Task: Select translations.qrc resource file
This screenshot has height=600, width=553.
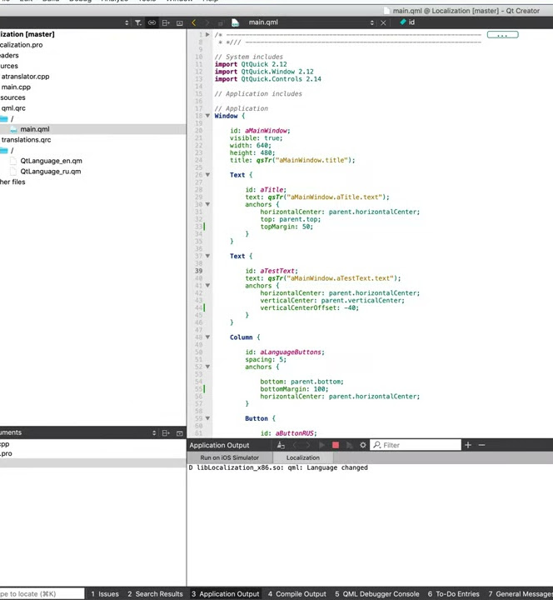Action: click(x=26, y=140)
